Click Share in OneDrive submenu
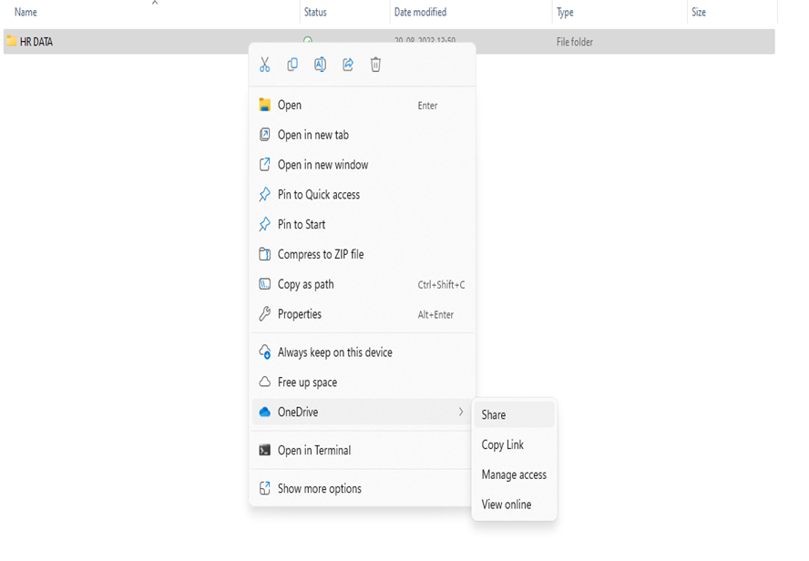The height and width of the screenshot is (561, 809). click(494, 415)
